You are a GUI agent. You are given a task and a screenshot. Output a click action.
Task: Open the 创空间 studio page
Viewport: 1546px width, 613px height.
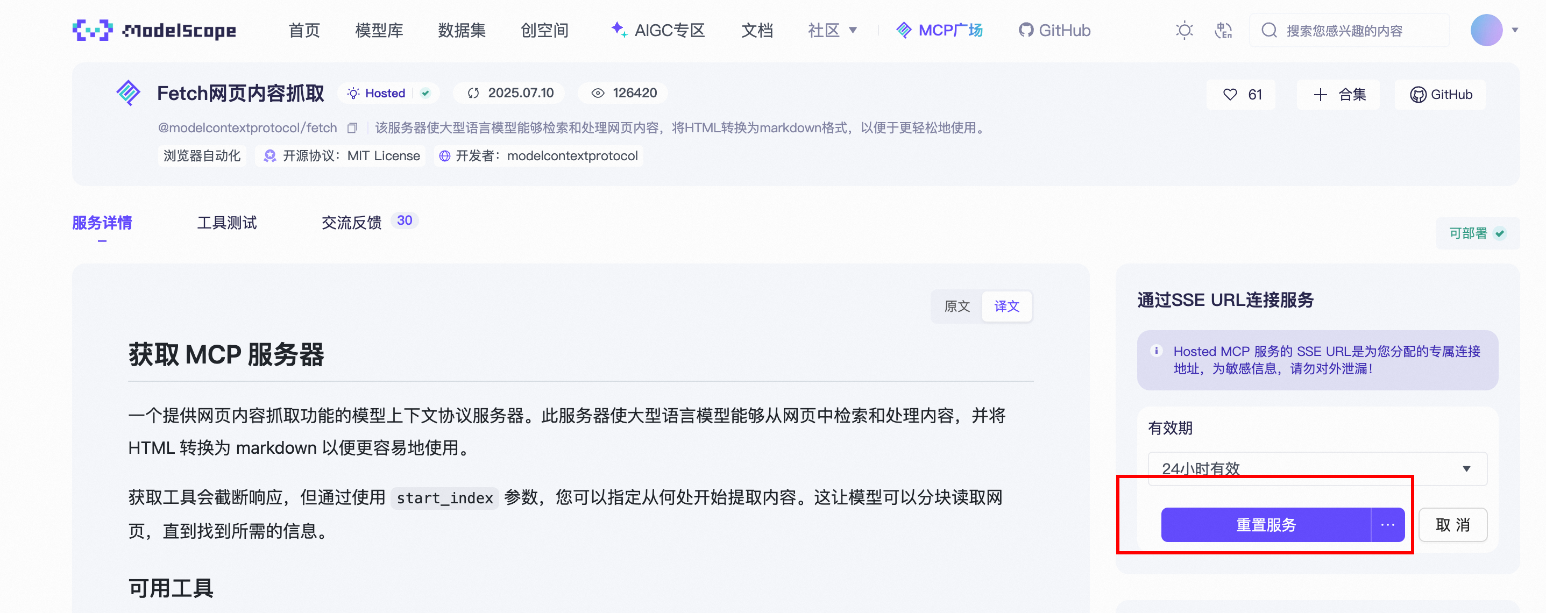[x=544, y=30]
